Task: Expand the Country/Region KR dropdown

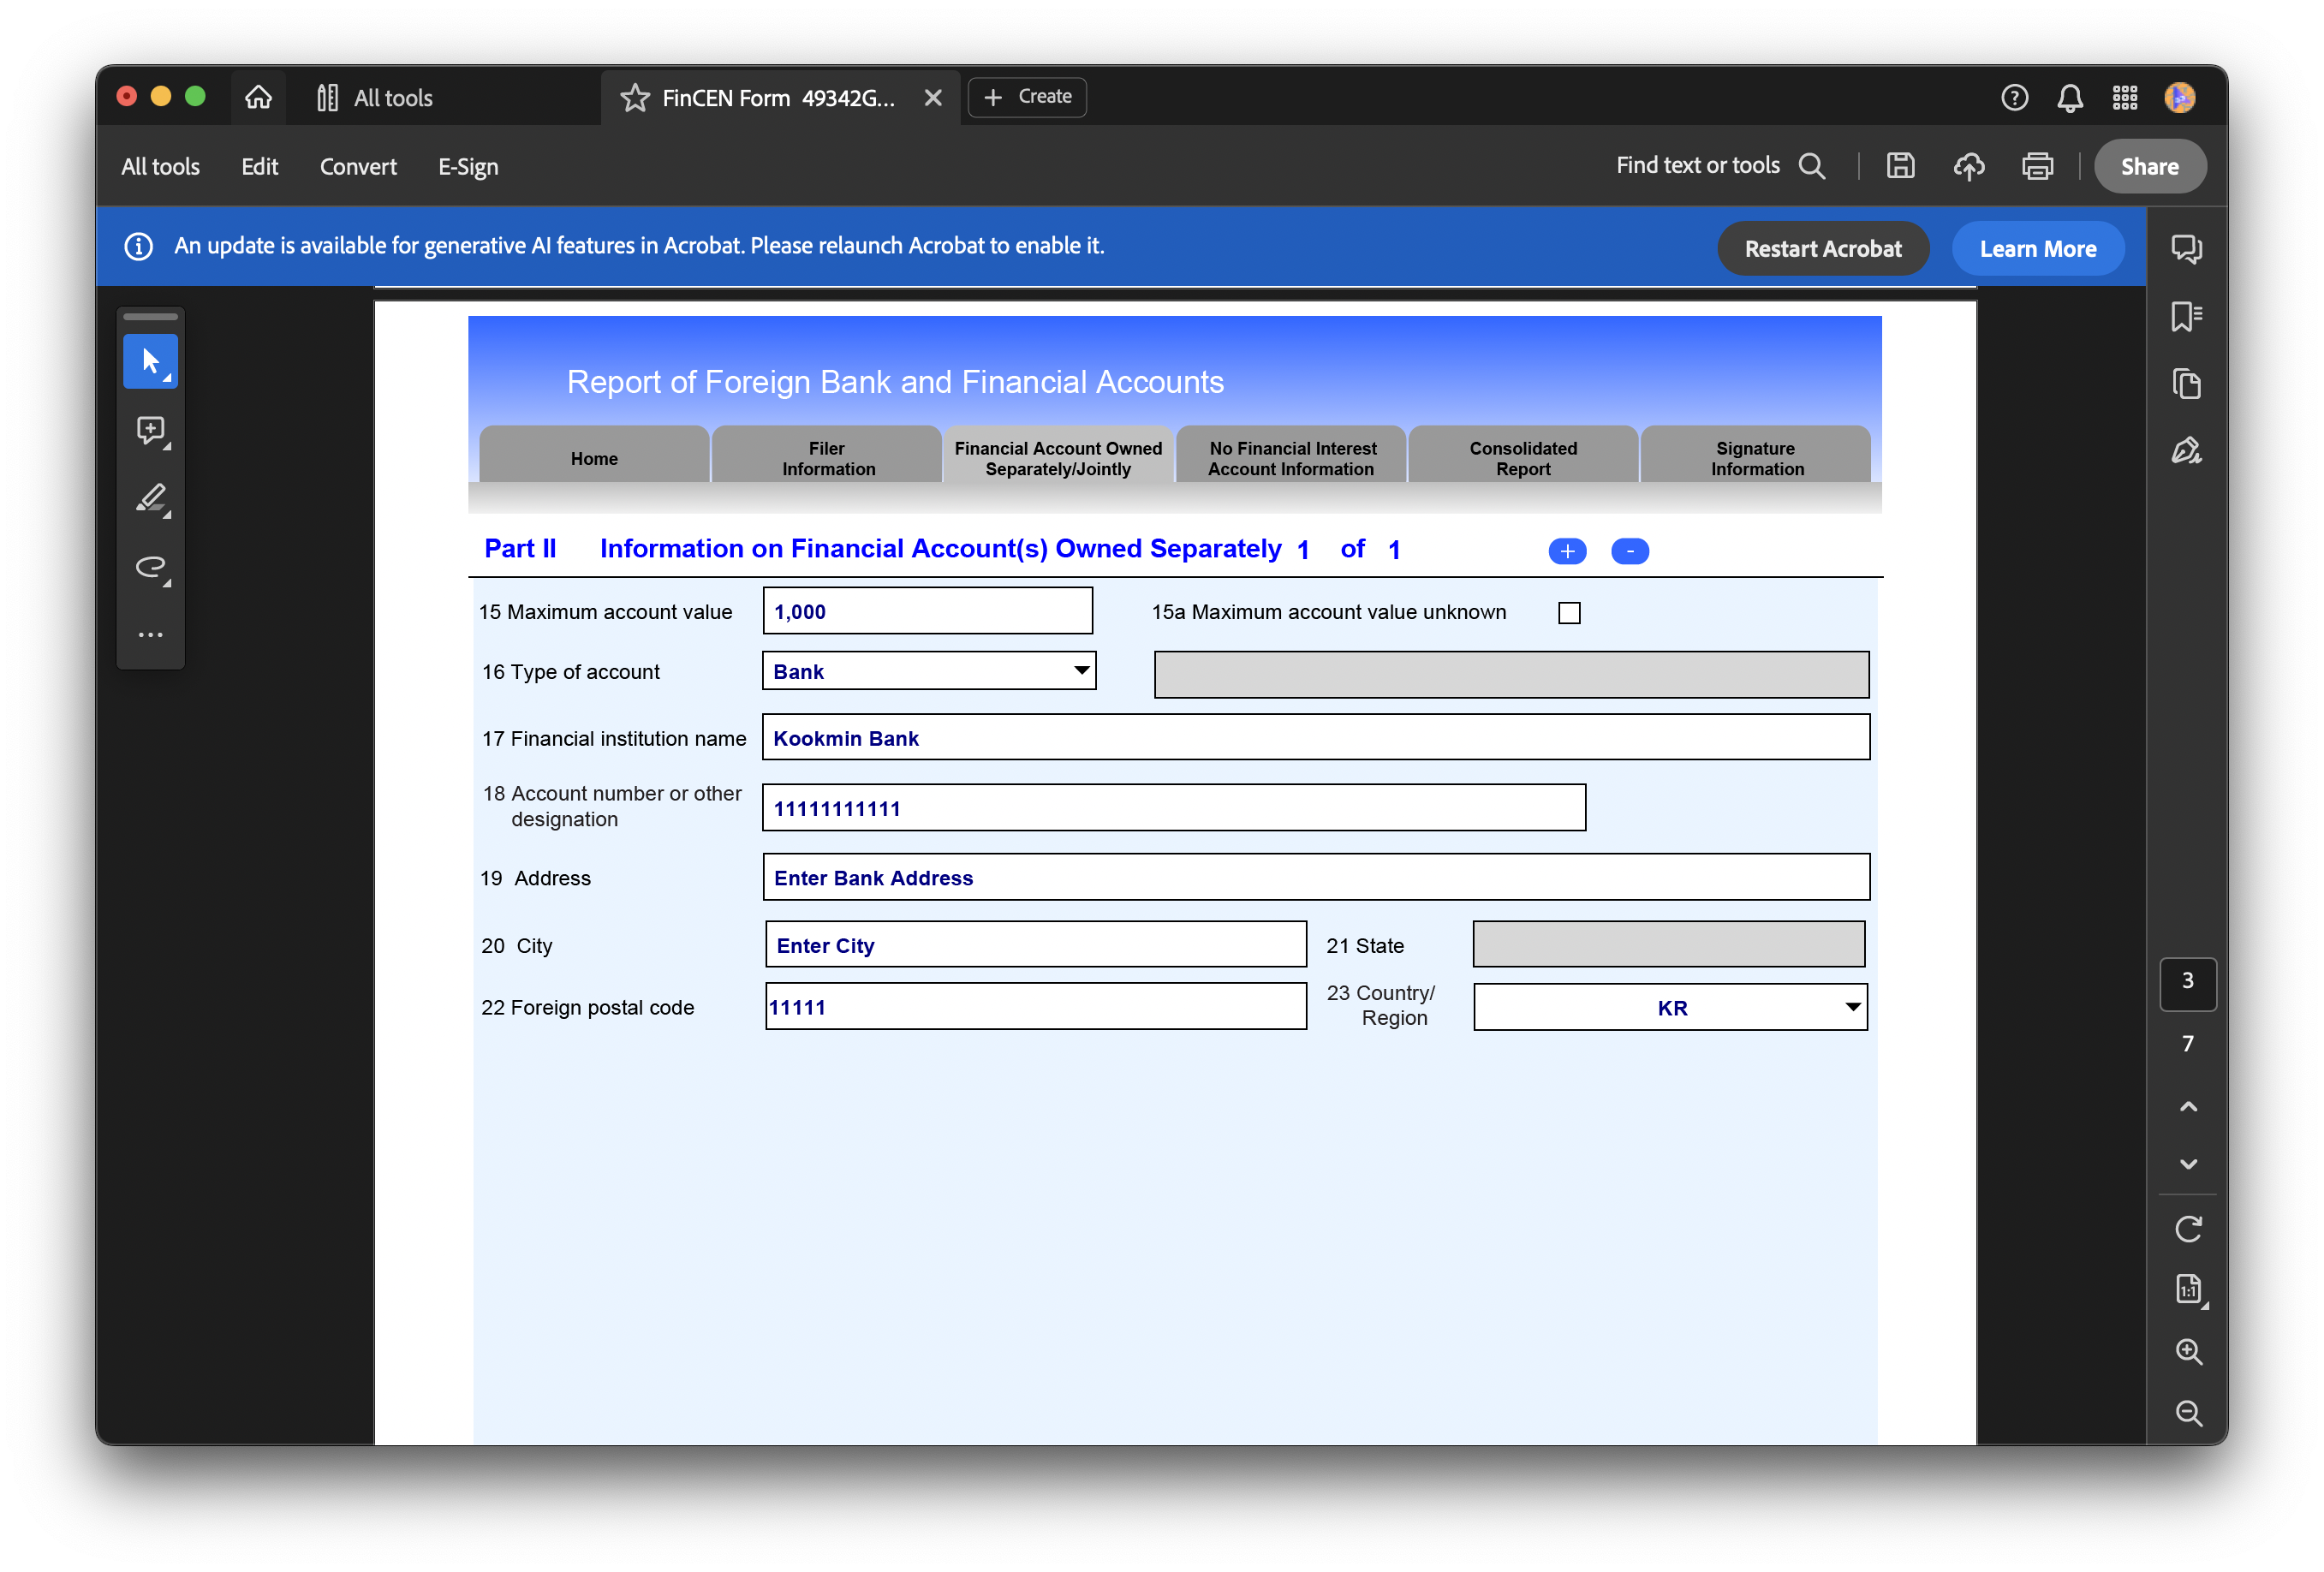Action: click(1852, 1007)
